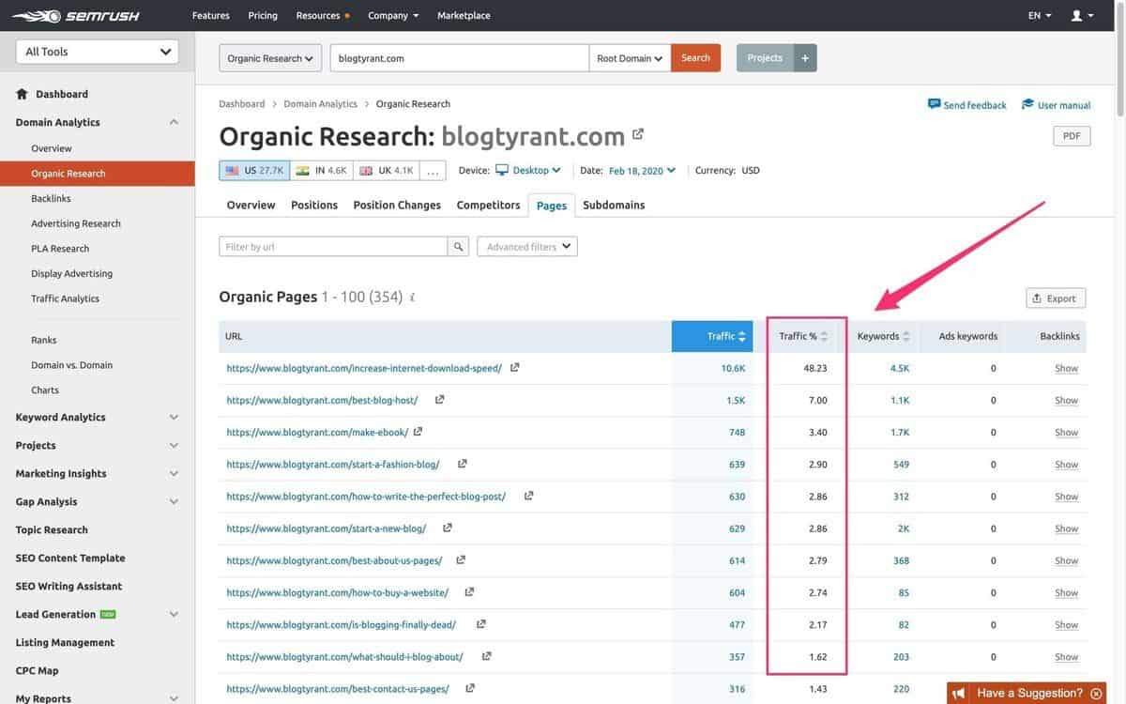Click the orange Search button
The height and width of the screenshot is (704, 1126).
[x=696, y=58]
